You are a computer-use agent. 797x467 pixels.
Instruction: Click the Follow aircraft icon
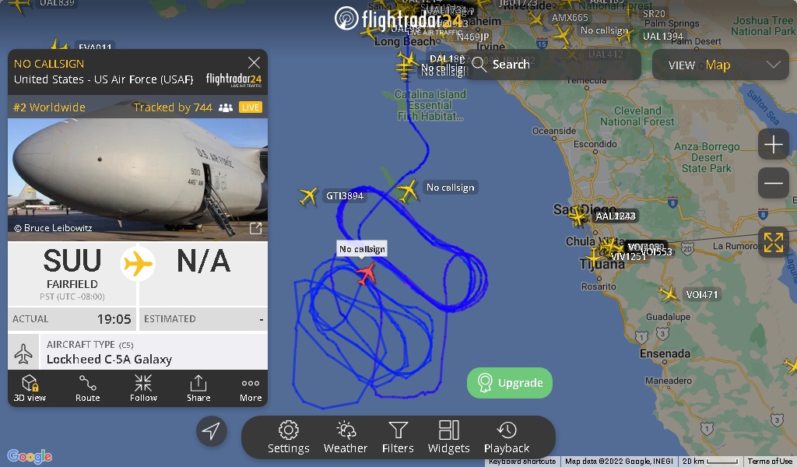[x=143, y=388]
